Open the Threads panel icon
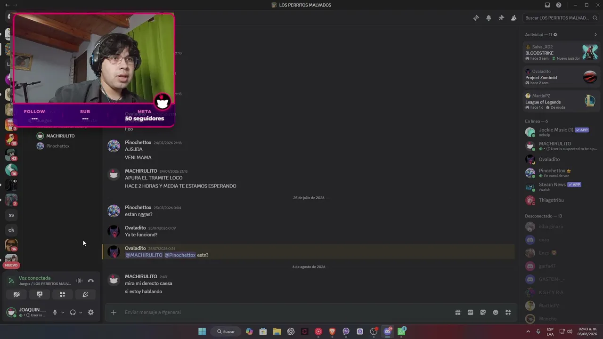 [476, 18]
